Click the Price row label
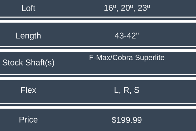 (x=28, y=119)
